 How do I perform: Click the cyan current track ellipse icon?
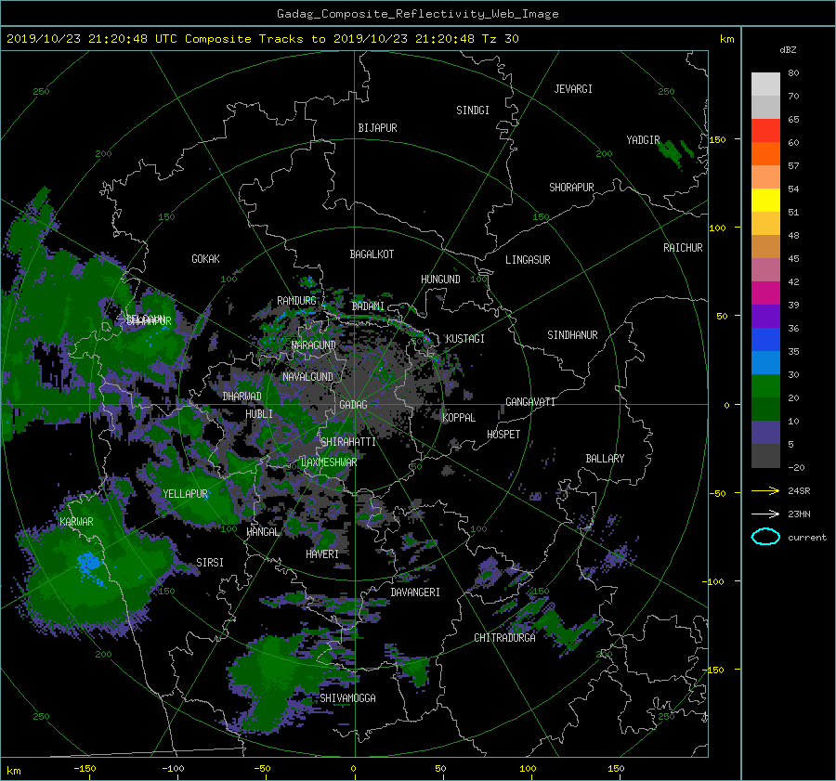[x=765, y=537]
